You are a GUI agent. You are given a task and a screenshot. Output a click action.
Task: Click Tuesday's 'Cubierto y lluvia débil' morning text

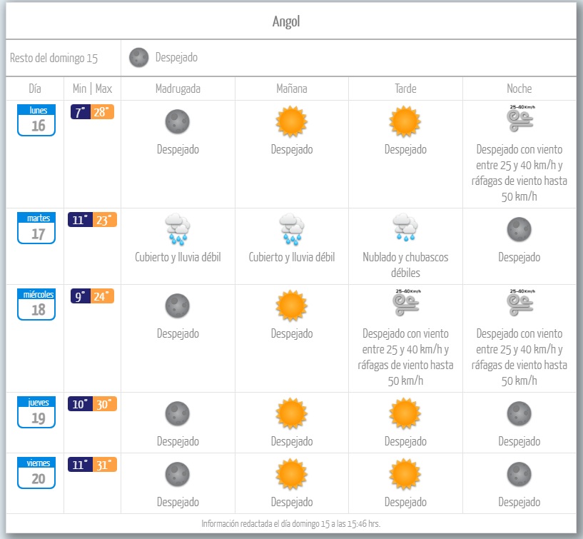coord(291,257)
